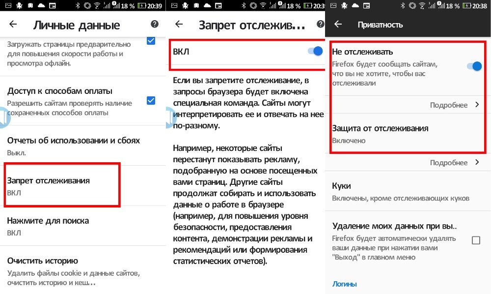The image size is (491, 294).
Task: Tap back arrow beside "Личные данные" title
Action: tap(13, 24)
